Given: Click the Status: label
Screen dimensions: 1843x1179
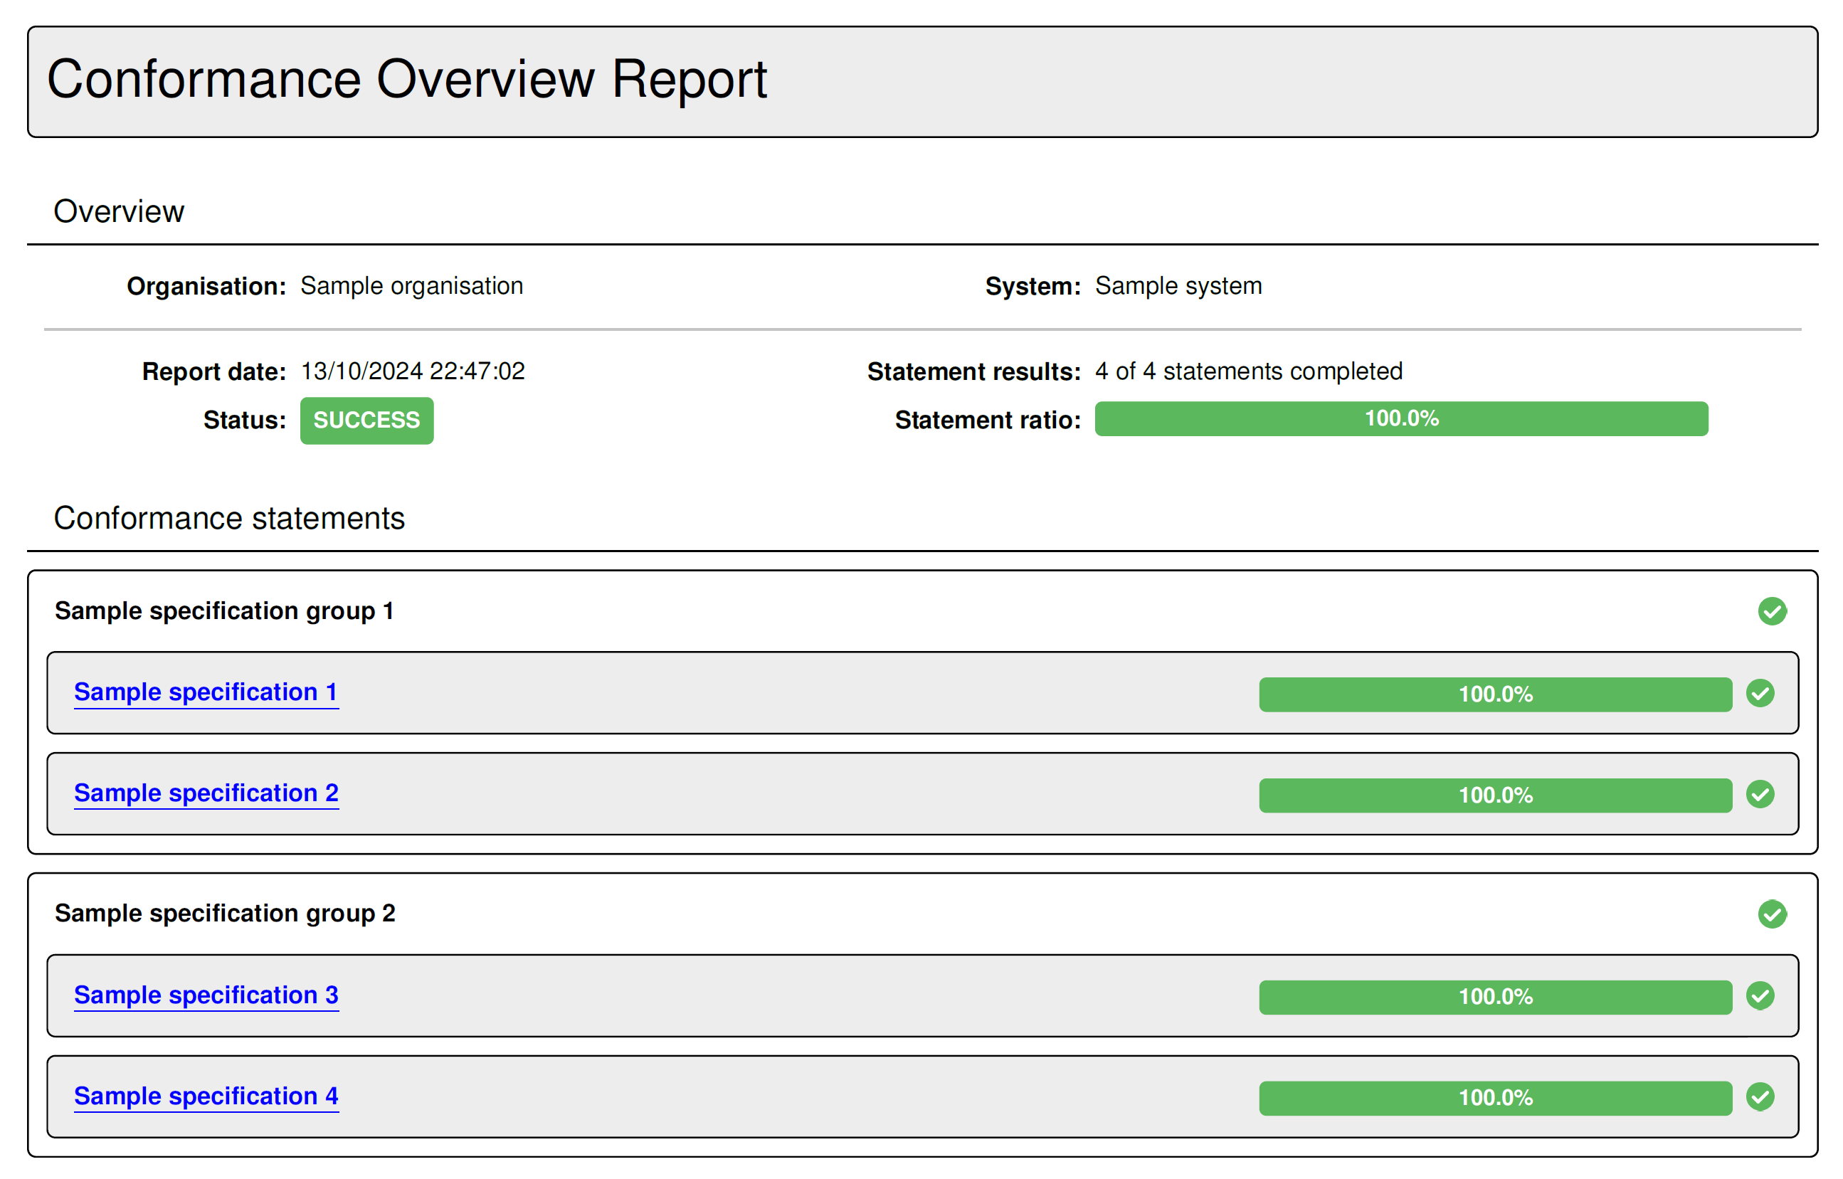Looking at the screenshot, I should (x=245, y=421).
